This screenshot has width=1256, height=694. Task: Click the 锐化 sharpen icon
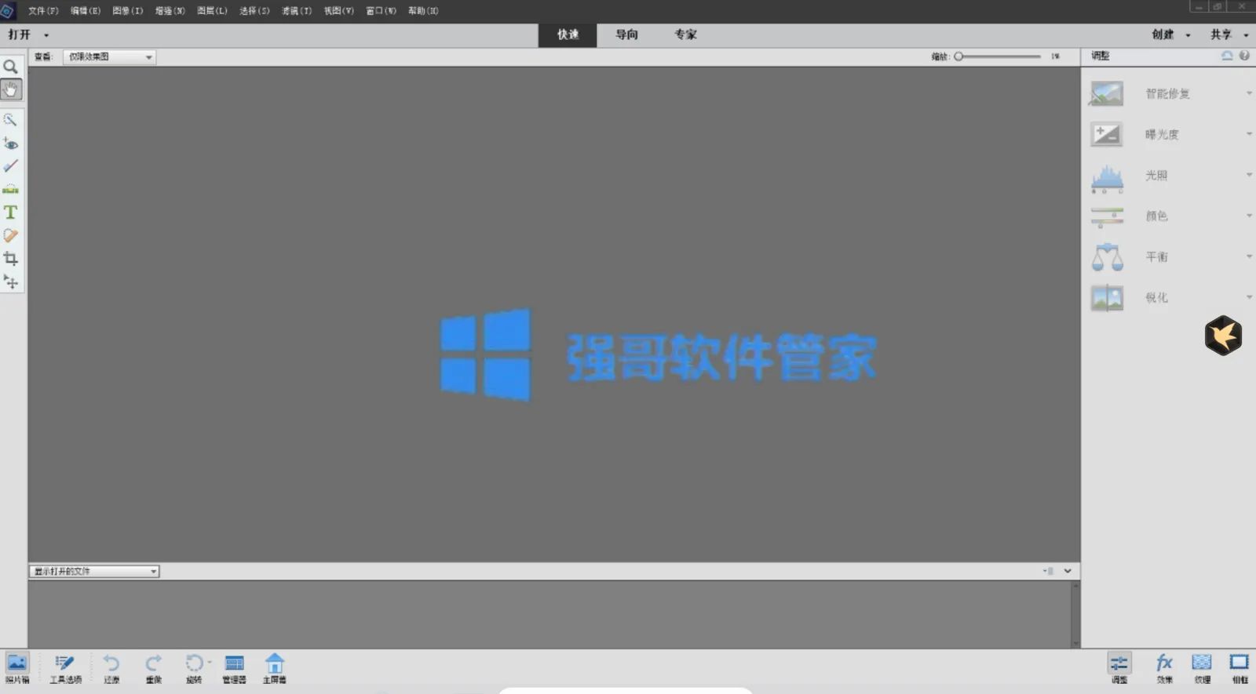coord(1107,298)
